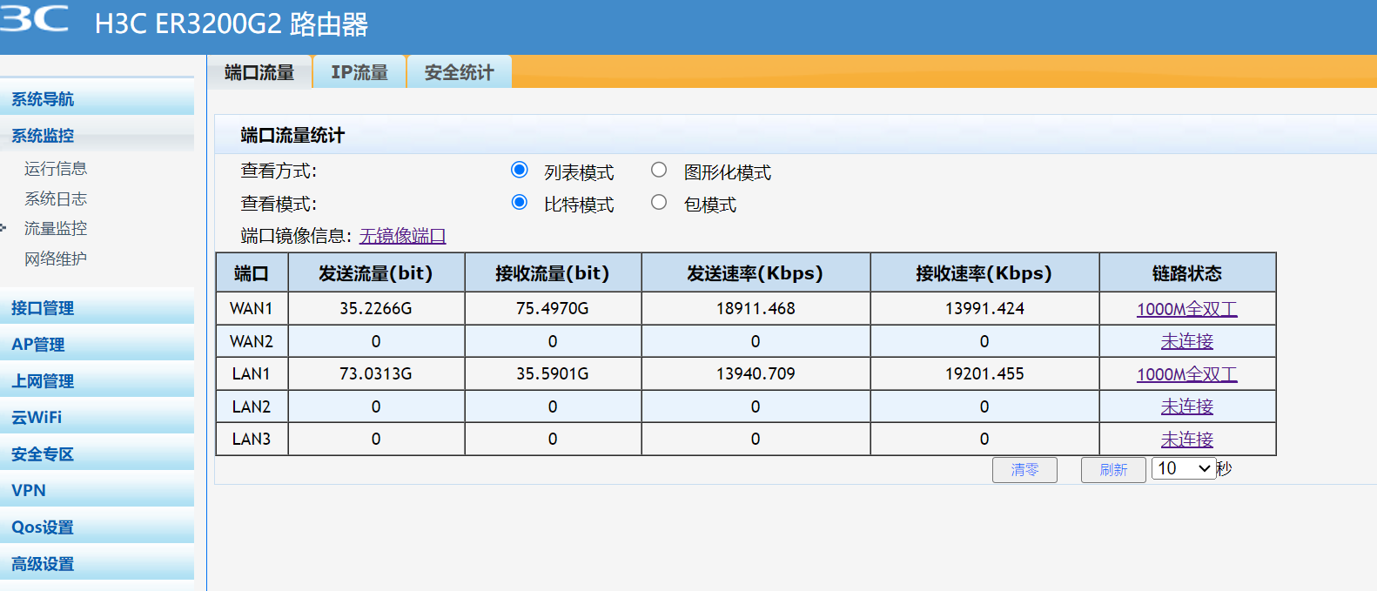Screen dimensions: 1377x591
Task: Expand 云WiFi sidebar menu
Action: click(97, 417)
